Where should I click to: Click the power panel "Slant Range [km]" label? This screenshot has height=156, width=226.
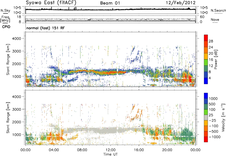point(8,59)
